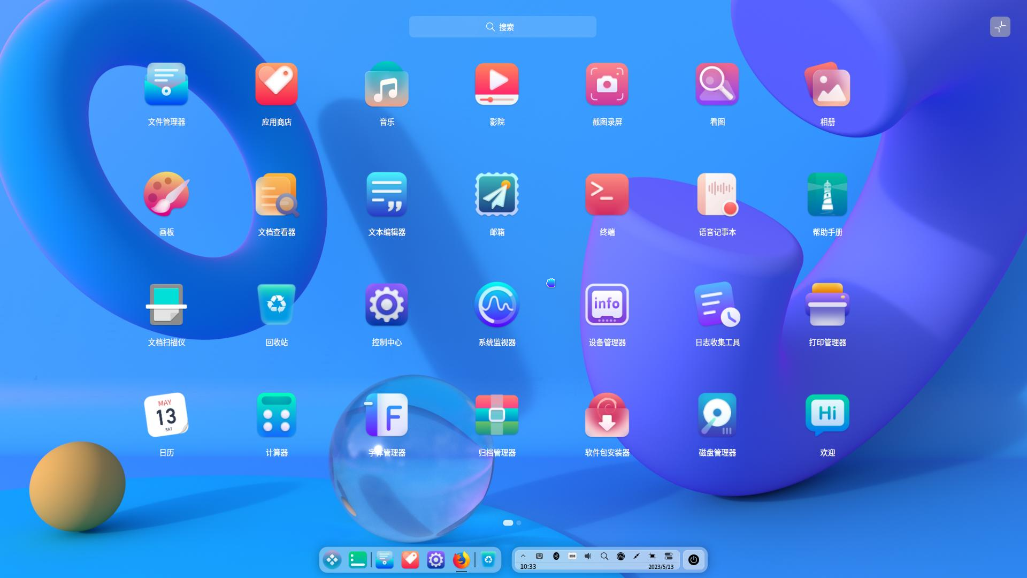The width and height of the screenshot is (1027, 578).
Task: Open the 设备管理器 device manager
Action: tap(607, 305)
